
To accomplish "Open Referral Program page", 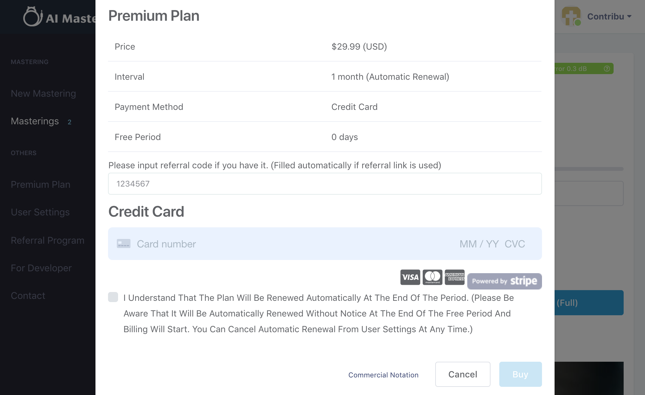I will 47,241.
